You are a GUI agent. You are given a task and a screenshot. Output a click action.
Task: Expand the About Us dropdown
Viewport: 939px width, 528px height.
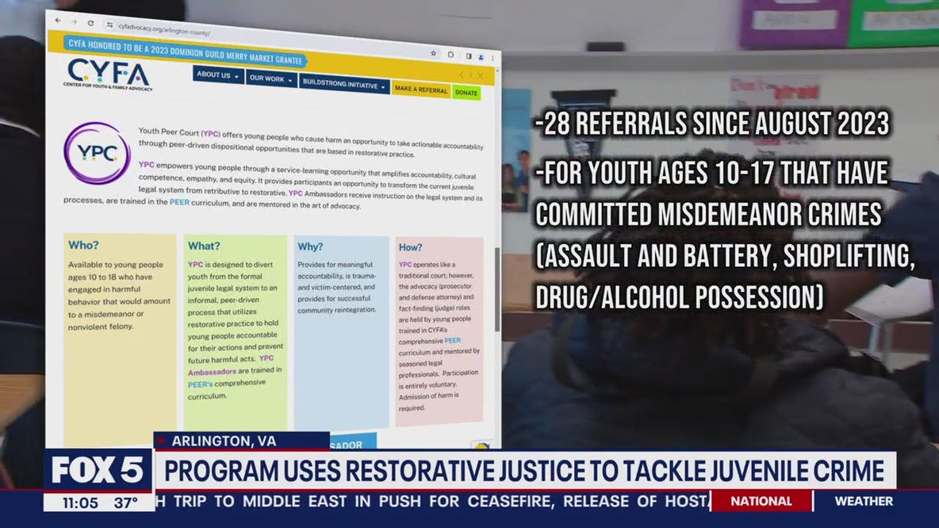[218, 75]
